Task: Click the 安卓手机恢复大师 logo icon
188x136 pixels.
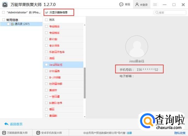Action: click(x=38, y=133)
